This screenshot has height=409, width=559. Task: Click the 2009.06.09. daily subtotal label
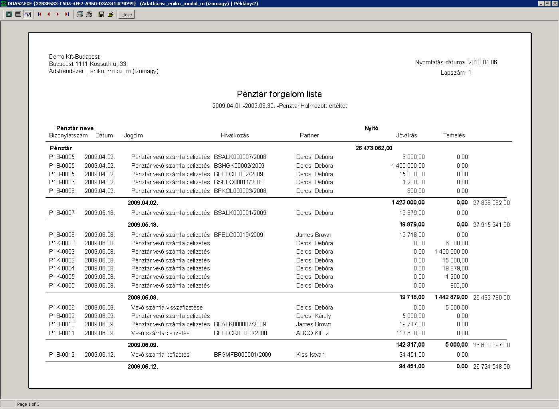point(143,345)
